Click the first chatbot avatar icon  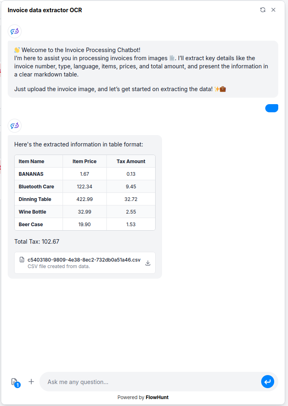pos(15,31)
